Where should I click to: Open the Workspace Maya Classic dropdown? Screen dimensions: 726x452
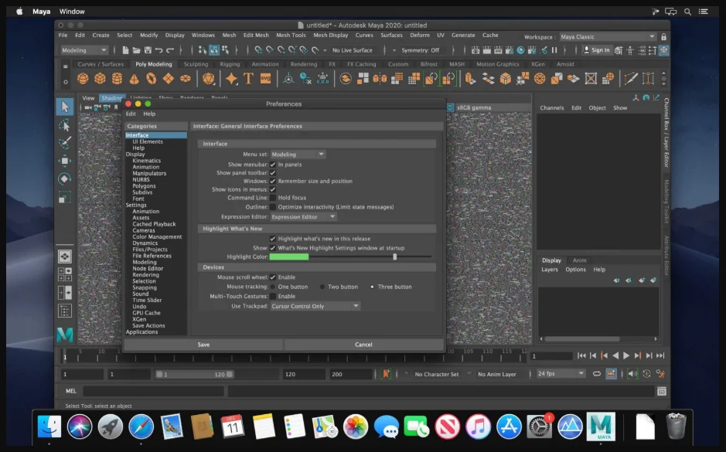(608, 37)
